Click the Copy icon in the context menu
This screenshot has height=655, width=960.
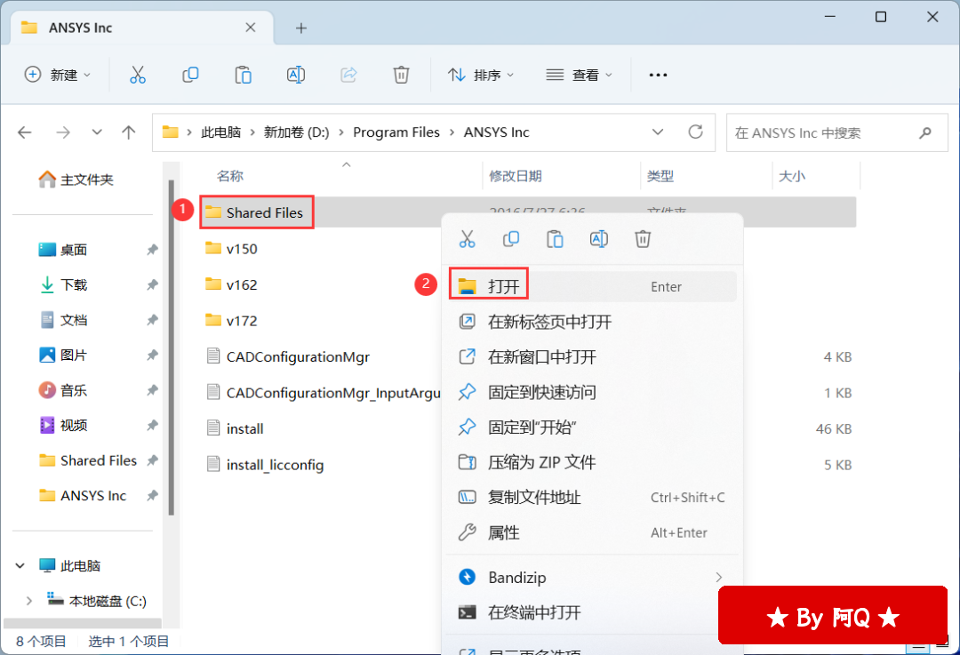point(511,239)
